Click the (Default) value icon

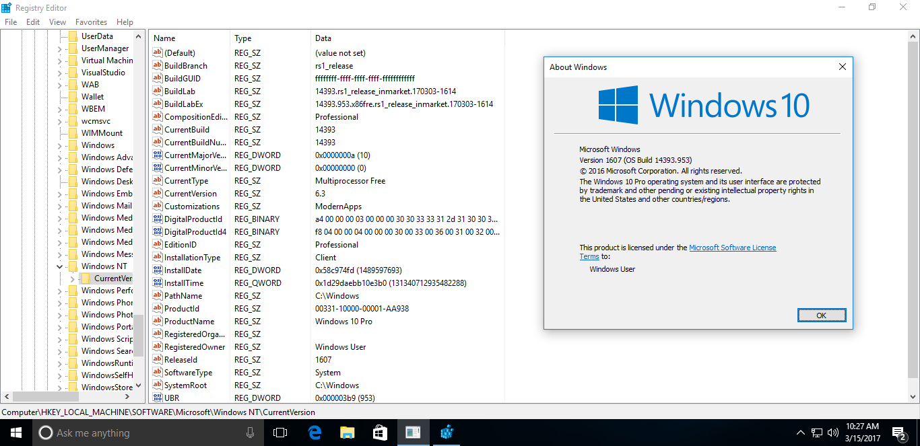pyautogui.click(x=158, y=53)
